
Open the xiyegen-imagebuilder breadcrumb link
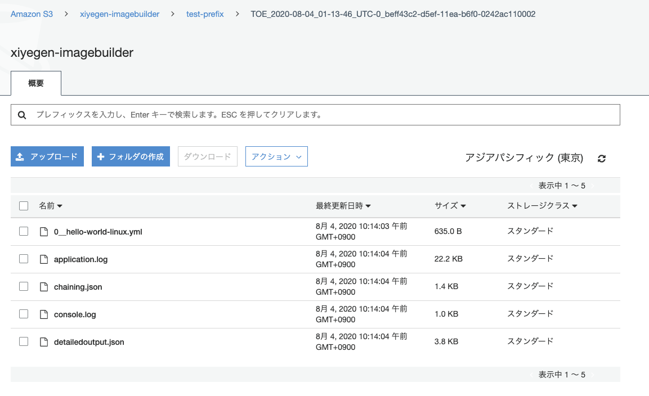point(120,14)
